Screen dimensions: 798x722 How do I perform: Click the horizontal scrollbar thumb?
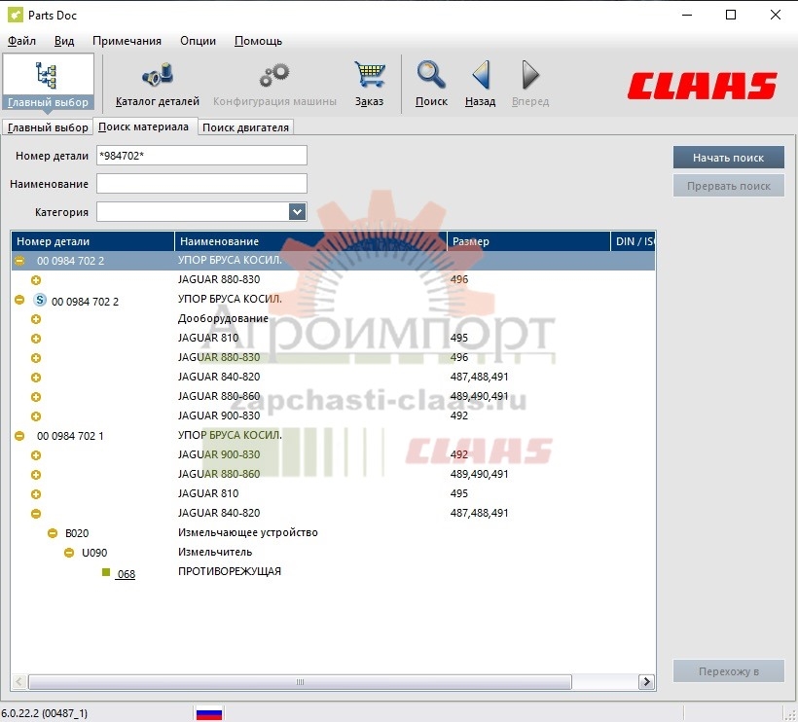[300, 682]
